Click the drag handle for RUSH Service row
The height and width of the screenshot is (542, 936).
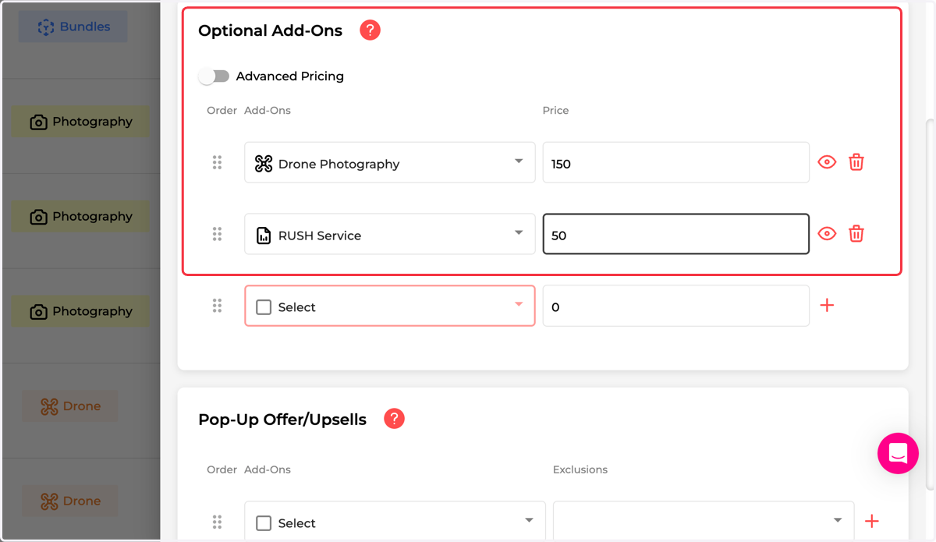[x=217, y=234]
